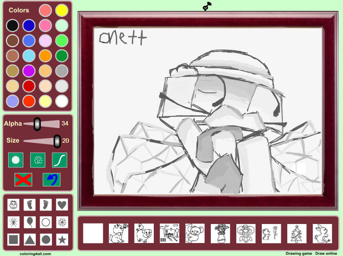Choose the purple color swatch
This screenshot has width=343, height=256.
point(29,71)
